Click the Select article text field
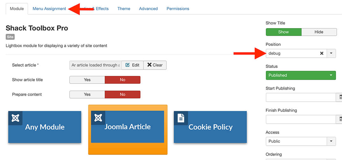 coord(95,65)
